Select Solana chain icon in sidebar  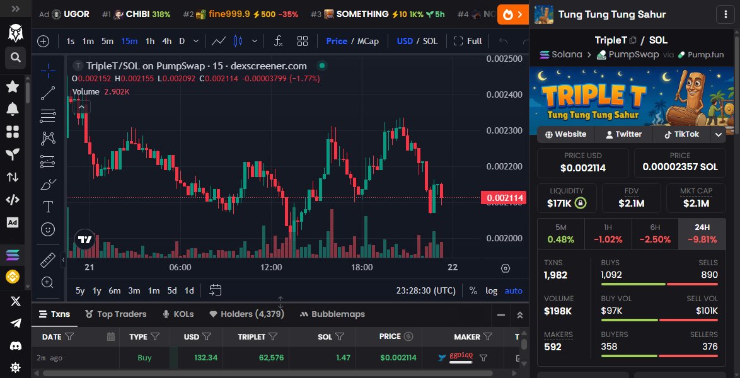coord(13,255)
